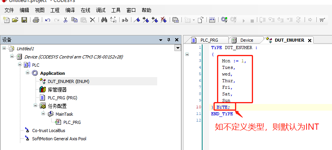Clear all bookmarks with red-crossed flag icon
The width and height of the screenshot is (332, 150).
tap(163, 20)
